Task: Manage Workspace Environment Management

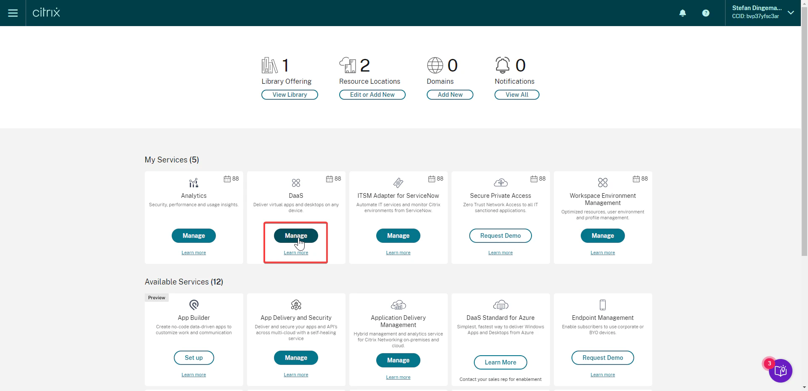Action: pos(603,236)
